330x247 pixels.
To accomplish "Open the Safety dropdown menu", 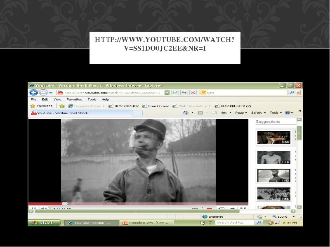I will (x=258, y=113).
